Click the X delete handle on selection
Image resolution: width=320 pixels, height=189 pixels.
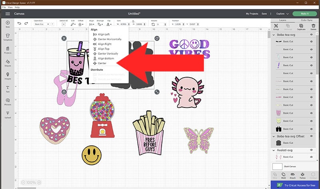click(64, 38)
